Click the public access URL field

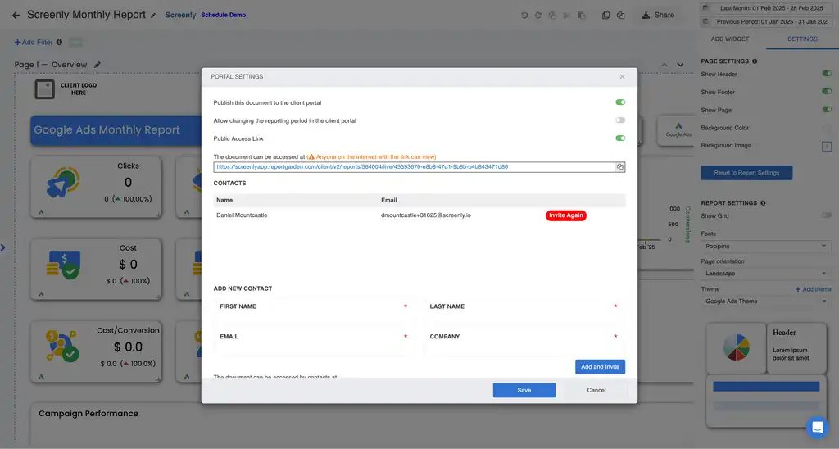click(414, 167)
